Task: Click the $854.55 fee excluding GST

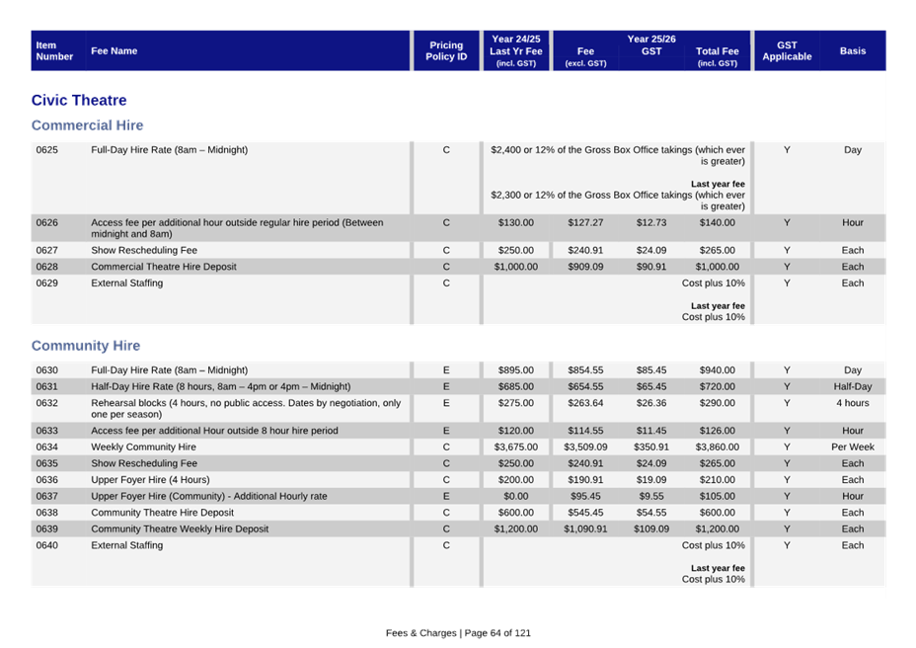Action: point(585,370)
